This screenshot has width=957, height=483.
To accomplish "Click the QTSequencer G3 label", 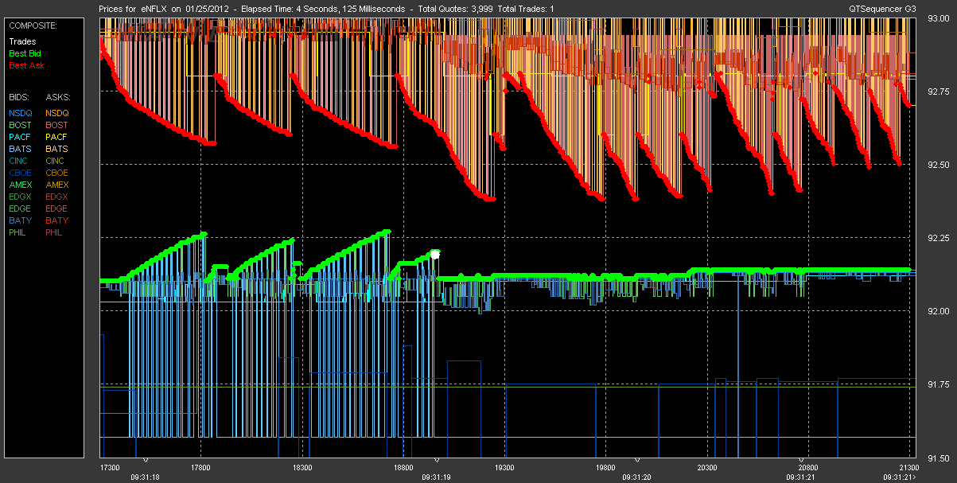I will pyautogui.click(x=883, y=8).
